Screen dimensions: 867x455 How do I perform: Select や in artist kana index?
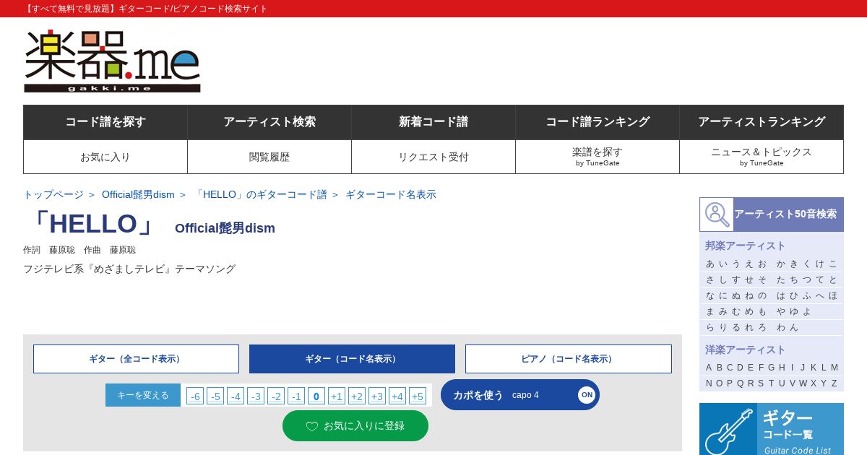(781, 311)
